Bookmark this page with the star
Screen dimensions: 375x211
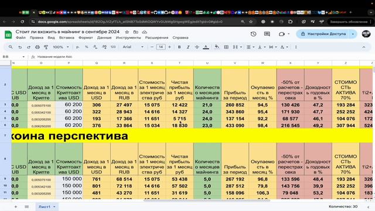pyautogui.click(x=251, y=22)
